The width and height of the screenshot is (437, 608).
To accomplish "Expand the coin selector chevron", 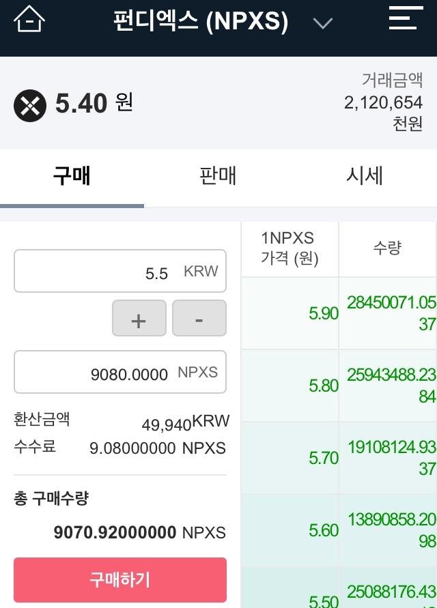I will click(322, 23).
